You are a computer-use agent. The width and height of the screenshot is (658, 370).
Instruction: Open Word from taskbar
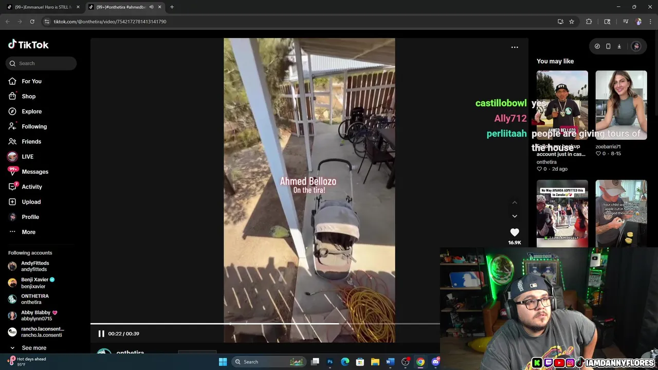[x=390, y=362]
